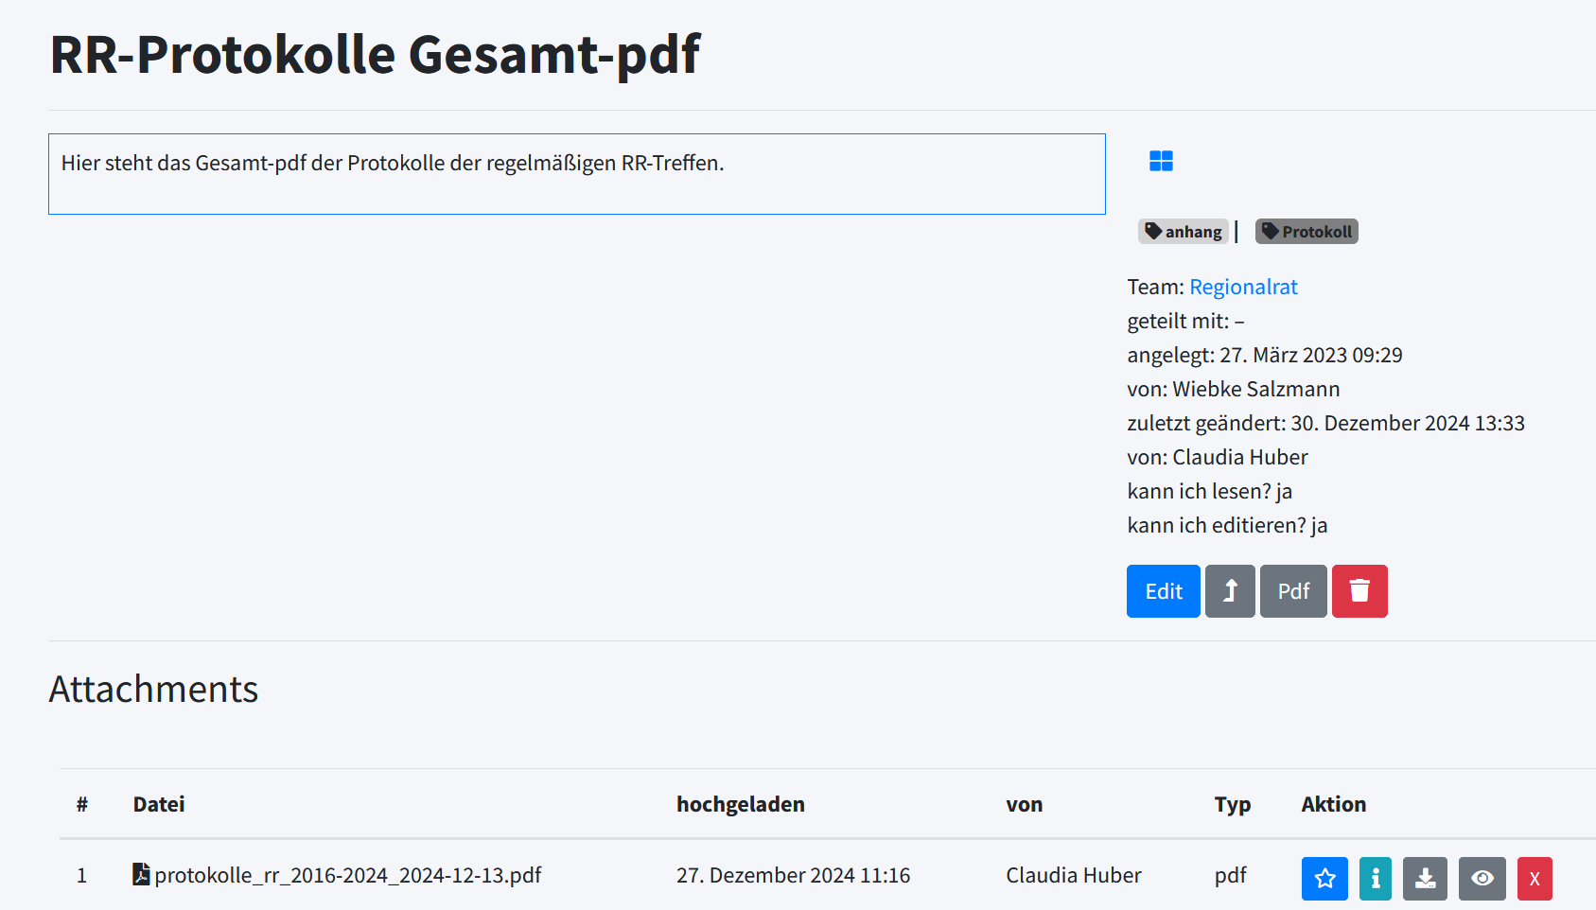
Task: Remove the attachment with the red X button
Action: point(1534,878)
